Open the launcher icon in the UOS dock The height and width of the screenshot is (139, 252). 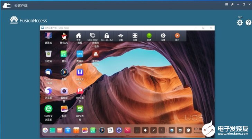click(x=45, y=130)
